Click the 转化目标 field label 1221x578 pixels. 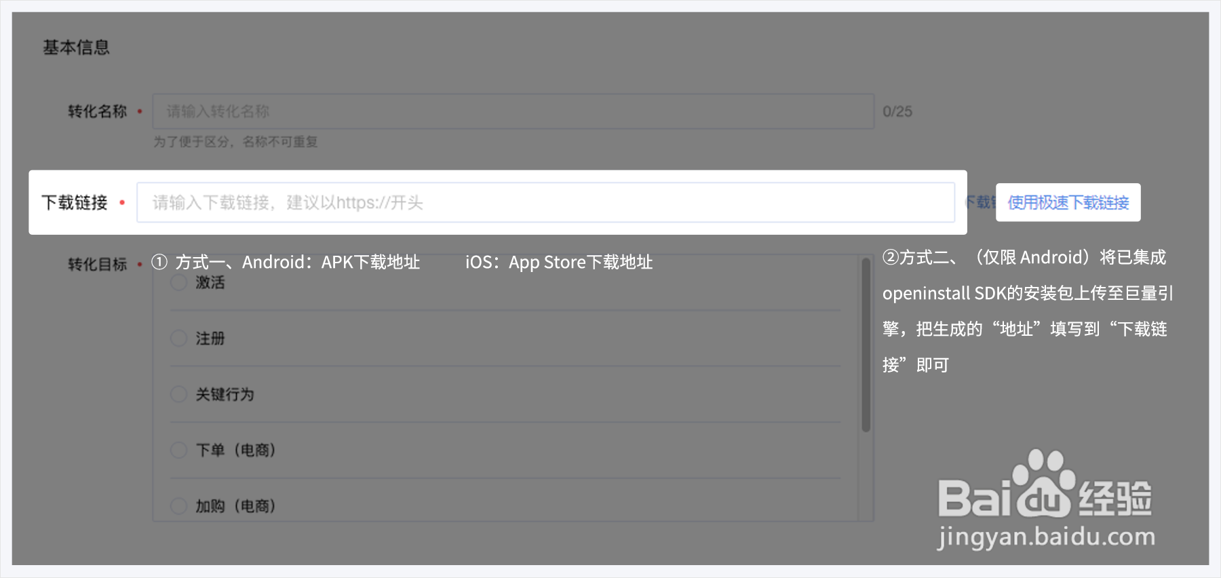point(97,264)
